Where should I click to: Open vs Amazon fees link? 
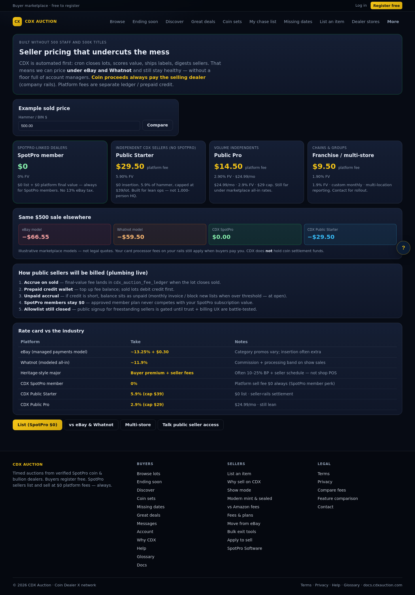point(243,507)
